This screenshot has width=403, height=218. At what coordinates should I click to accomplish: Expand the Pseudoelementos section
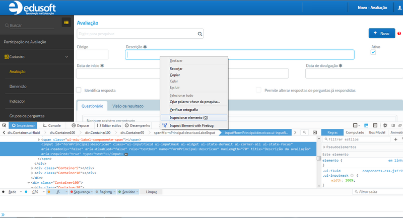pyautogui.click(x=324, y=147)
